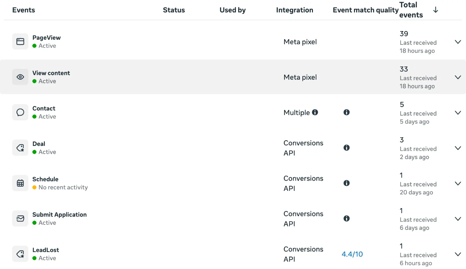Select the Schedule event name
Viewport: 466px width, 269px height.
[x=45, y=179]
